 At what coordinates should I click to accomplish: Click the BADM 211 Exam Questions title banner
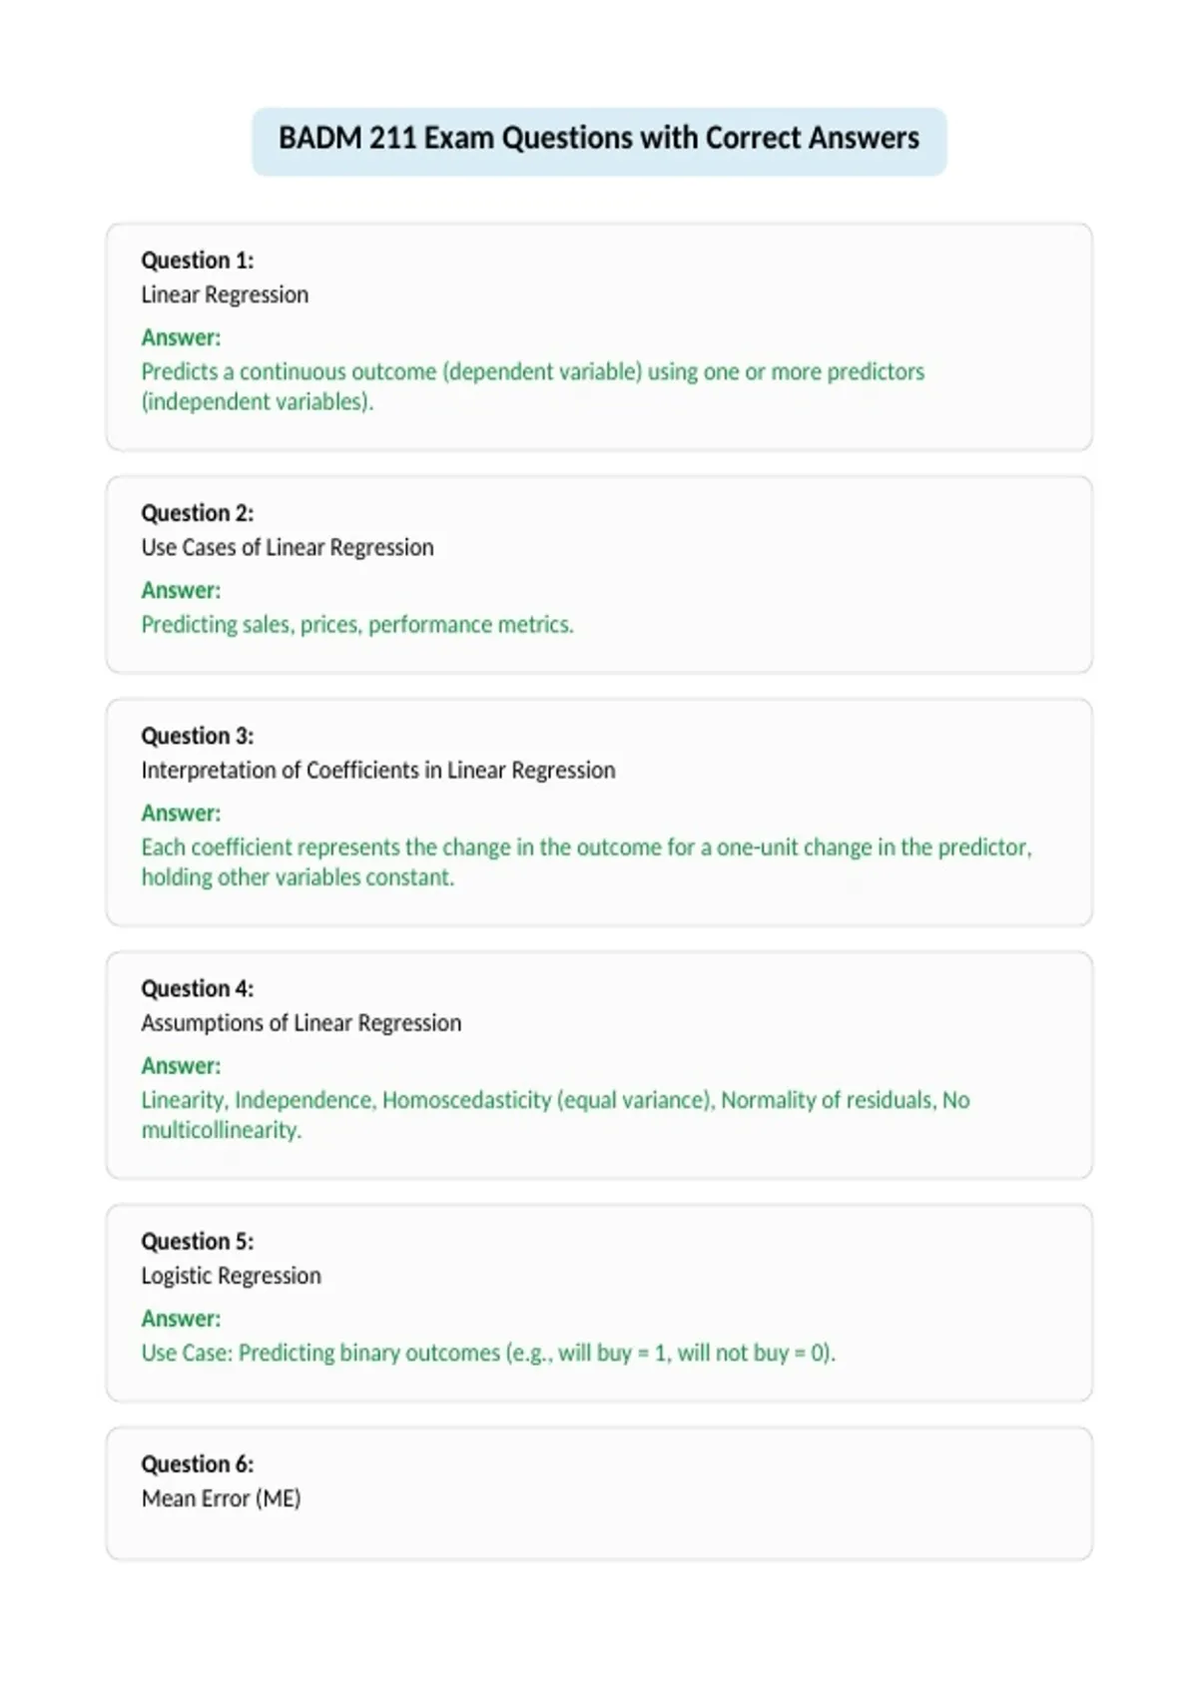(x=599, y=141)
